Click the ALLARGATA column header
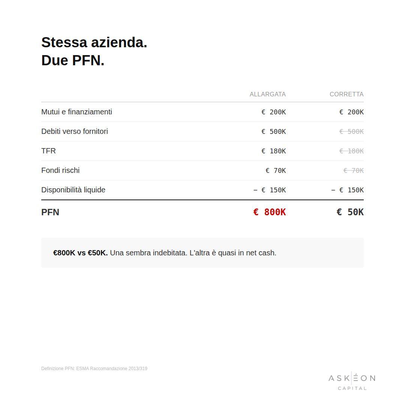405x405 pixels. 268,94
